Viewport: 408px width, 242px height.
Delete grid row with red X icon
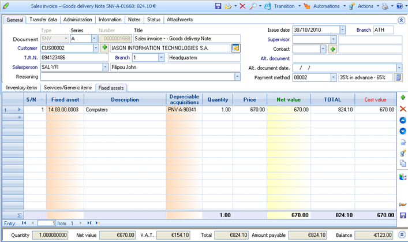point(403,109)
